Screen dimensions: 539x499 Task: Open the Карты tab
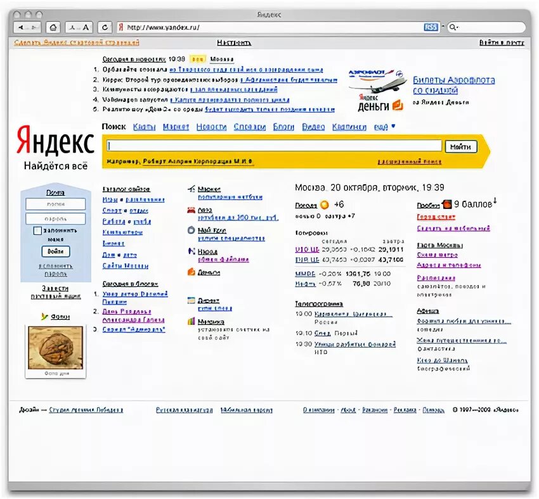click(144, 127)
